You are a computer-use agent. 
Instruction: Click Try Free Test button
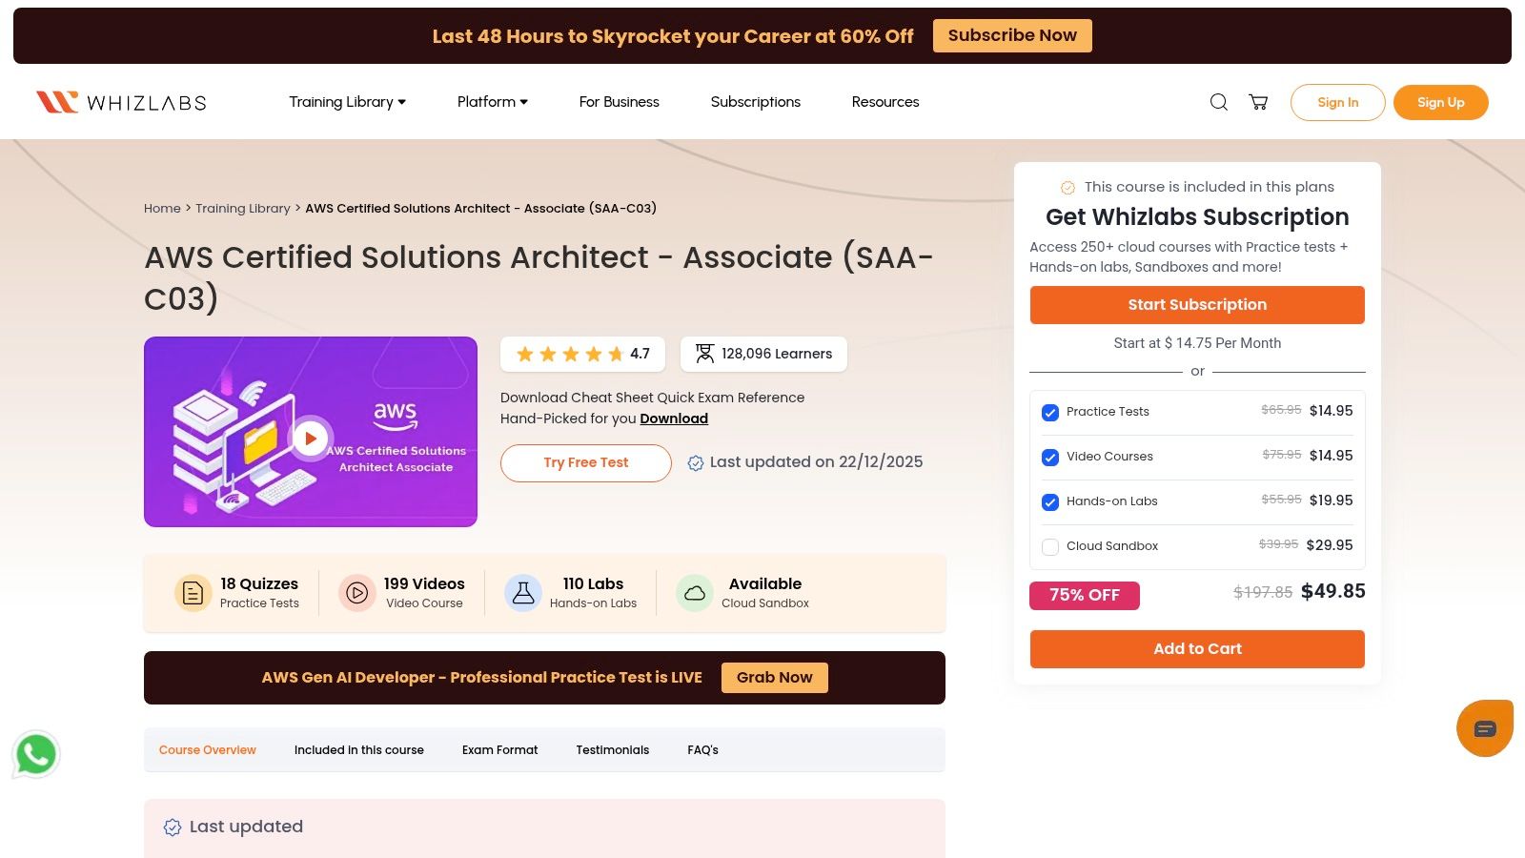pyautogui.click(x=586, y=463)
